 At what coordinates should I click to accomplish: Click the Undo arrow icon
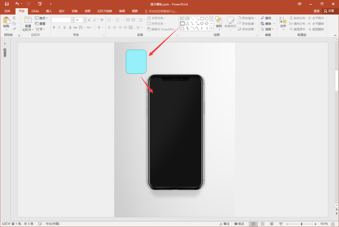coord(17,4)
